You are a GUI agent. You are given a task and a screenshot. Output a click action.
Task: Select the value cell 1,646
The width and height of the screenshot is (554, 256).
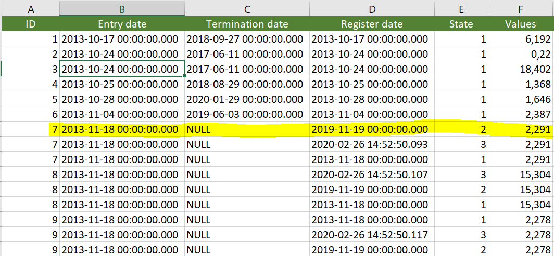pos(520,99)
